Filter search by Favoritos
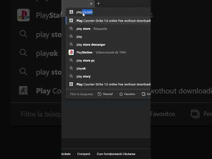Viewport: 212px width, 159px height. pyautogui.click(x=127, y=94)
